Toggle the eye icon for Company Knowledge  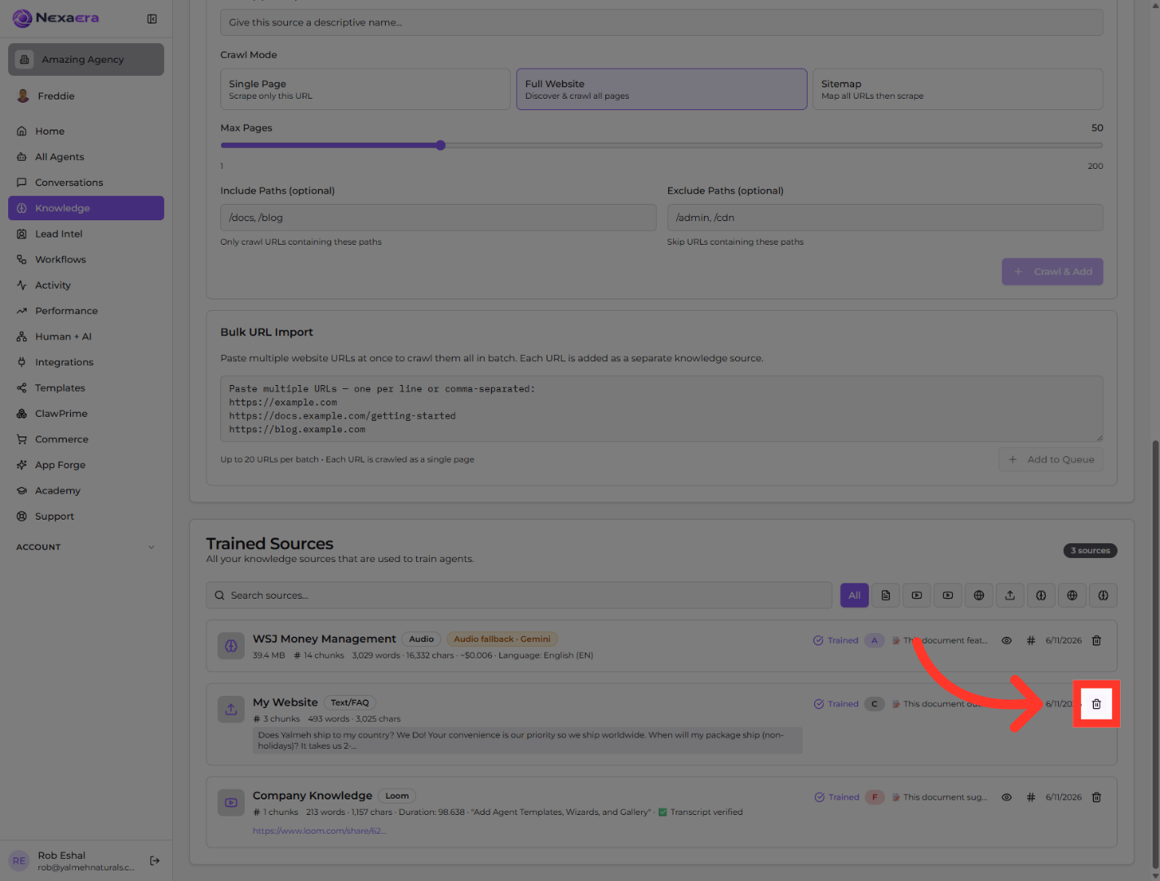coord(1007,797)
